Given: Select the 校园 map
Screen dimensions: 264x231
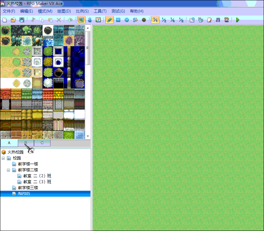Looking at the screenshot, I should coord(17,158).
